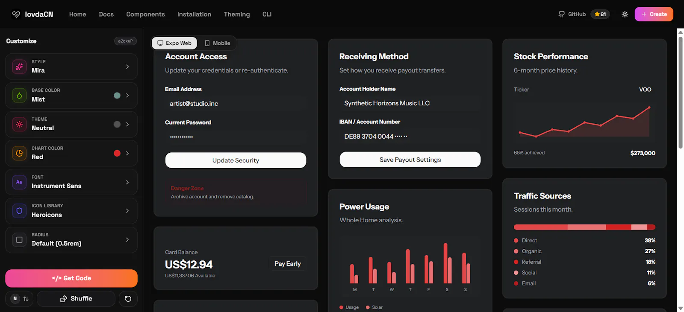Click the Email 6% traffic row
Image resolution: width=684 pixels, height=312 pixels.
click(584, 283)
